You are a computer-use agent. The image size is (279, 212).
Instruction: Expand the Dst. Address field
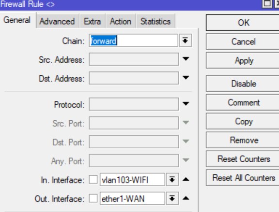click(x=186, y=78)
